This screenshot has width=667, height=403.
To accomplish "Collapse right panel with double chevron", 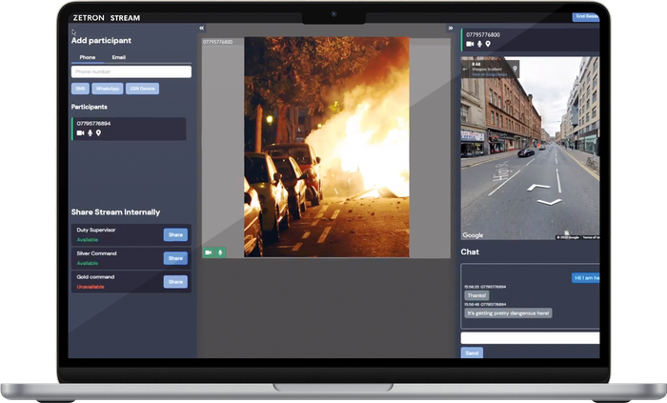I will [450, 29].
